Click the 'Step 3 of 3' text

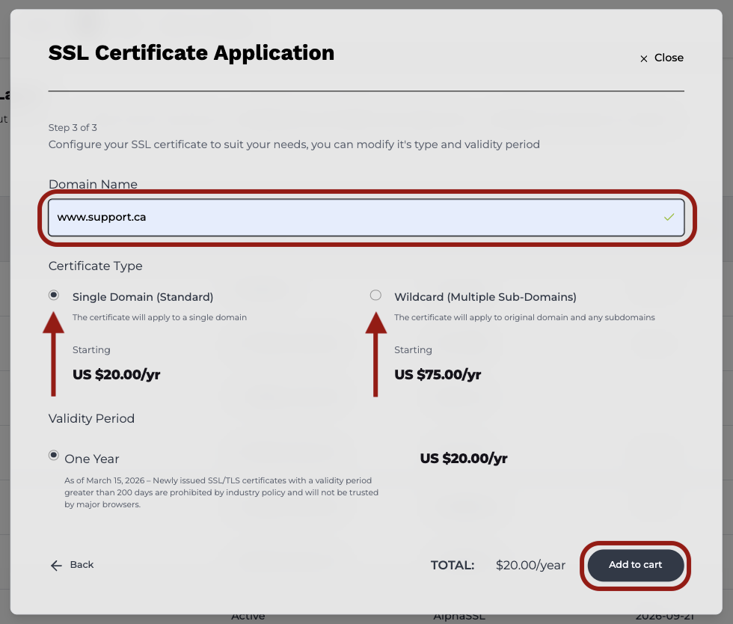point(73,128)
